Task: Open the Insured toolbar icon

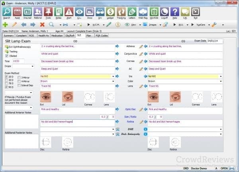Action: click(x=27, y=13)
